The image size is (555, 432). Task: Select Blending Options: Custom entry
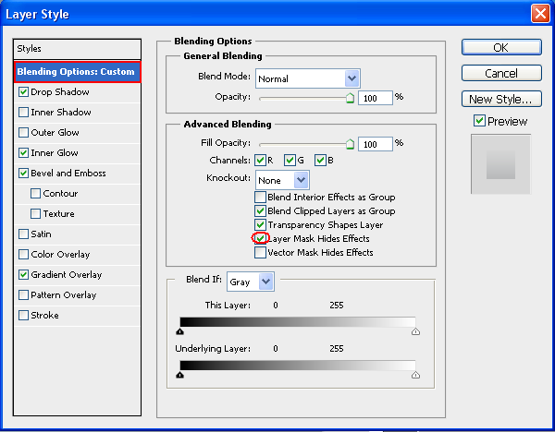78,72
